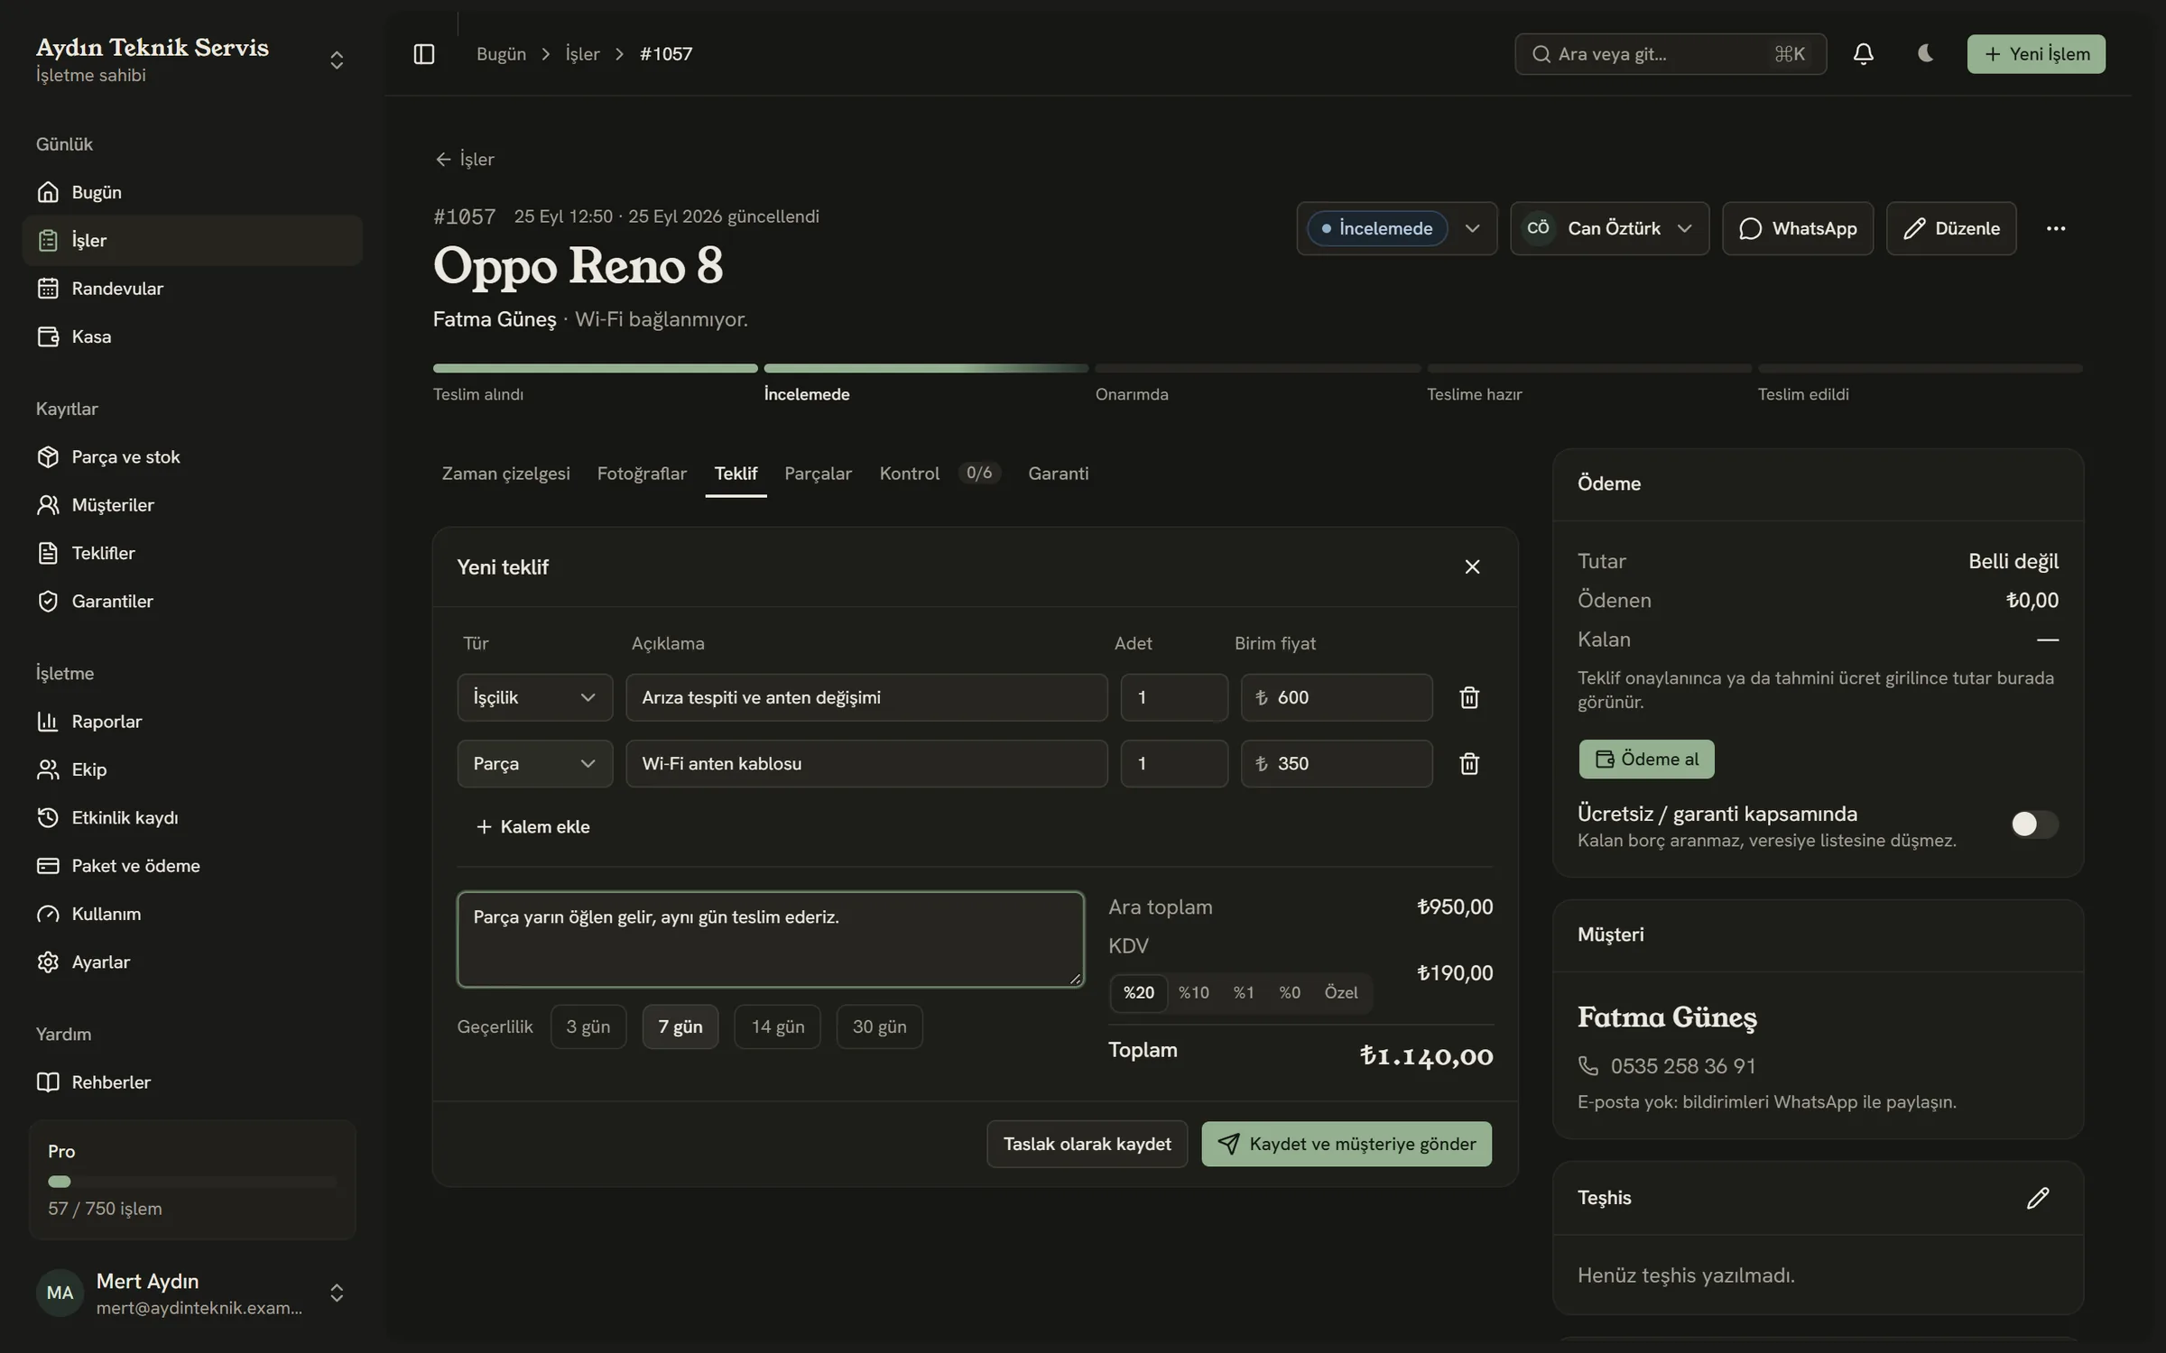Screen dimensions: 2166x1353
Task: Open Ayarlar settings in sidebar
Action: pos(192,962)
